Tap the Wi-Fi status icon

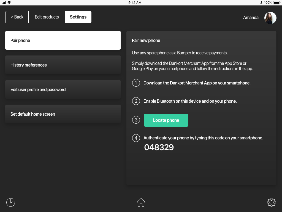click(9, 2)
